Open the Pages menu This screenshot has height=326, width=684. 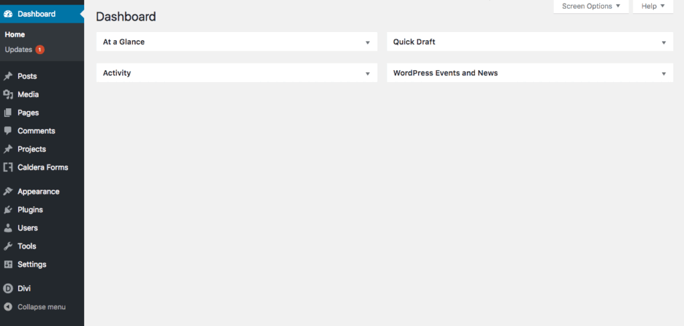coord(28,113)
